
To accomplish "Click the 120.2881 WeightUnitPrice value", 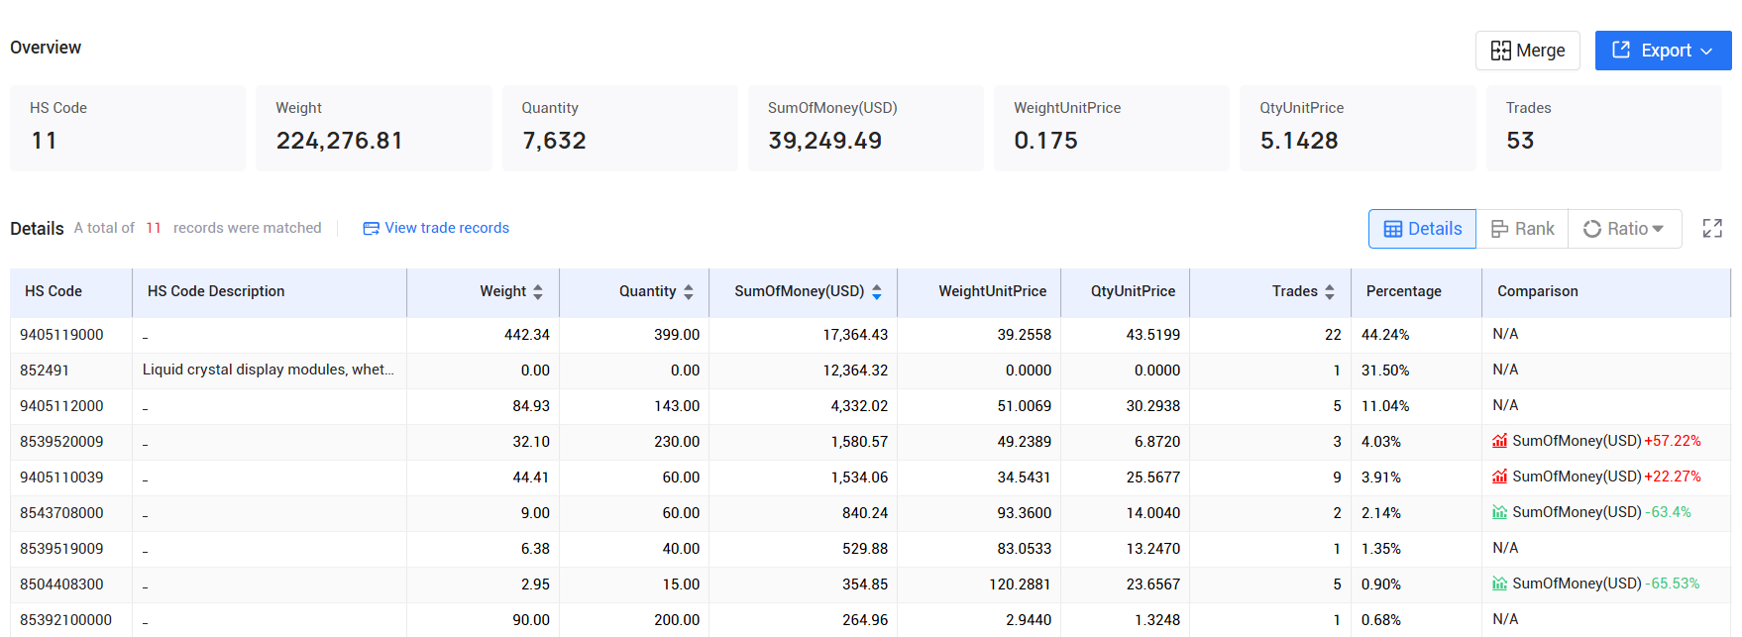I will pos(1020,584).
